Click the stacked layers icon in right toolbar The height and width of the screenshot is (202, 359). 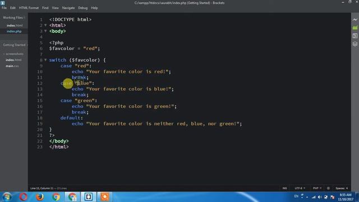pos(355,44)
